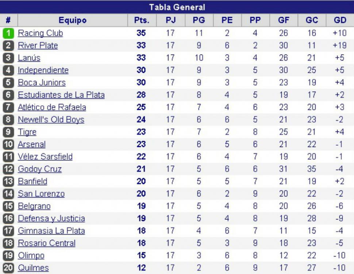The image size is (354, 274).
Task: Click the Pts. column header
Action: [x=142, y=20]
